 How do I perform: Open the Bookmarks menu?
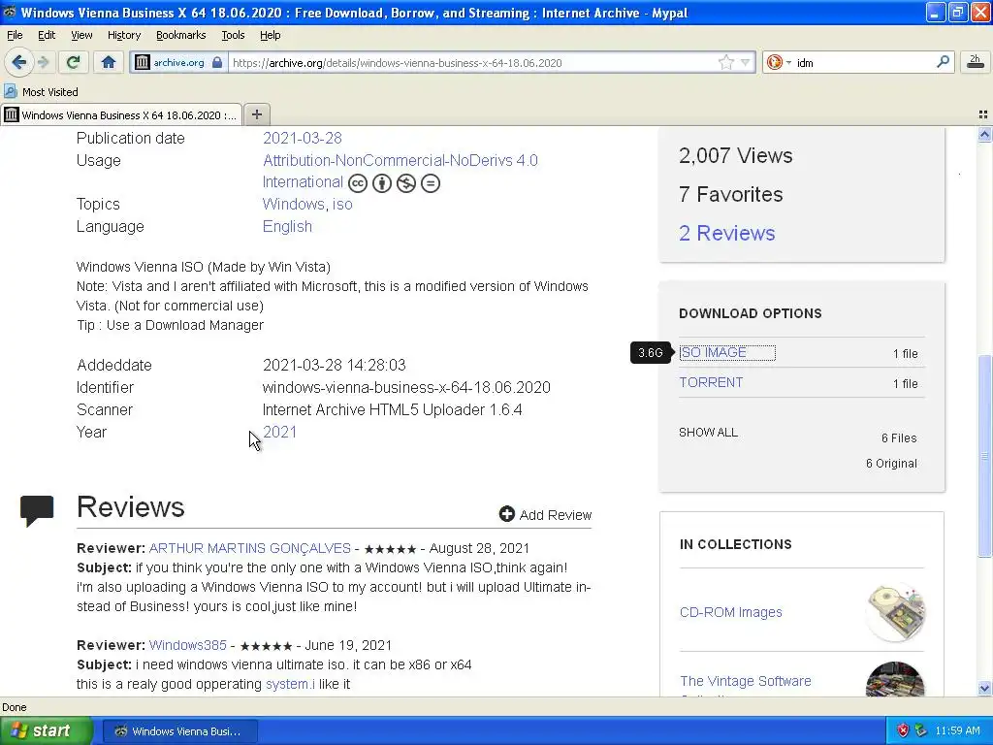[180, 35]
